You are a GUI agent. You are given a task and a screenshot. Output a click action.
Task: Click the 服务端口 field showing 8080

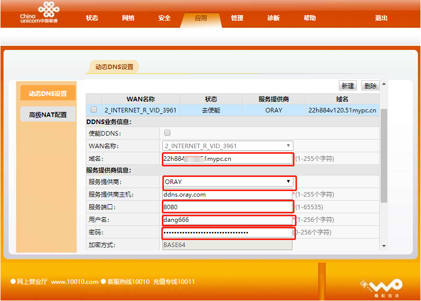(227, 207)
